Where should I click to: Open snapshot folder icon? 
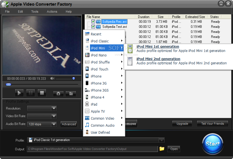pos(71,94)
